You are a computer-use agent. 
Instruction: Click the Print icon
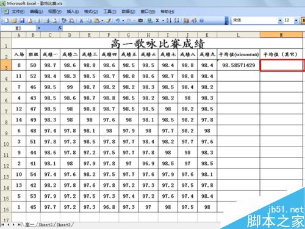coord(47,21)
